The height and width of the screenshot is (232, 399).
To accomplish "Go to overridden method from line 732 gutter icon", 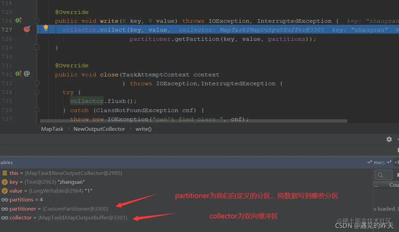I will click(19, 74).
